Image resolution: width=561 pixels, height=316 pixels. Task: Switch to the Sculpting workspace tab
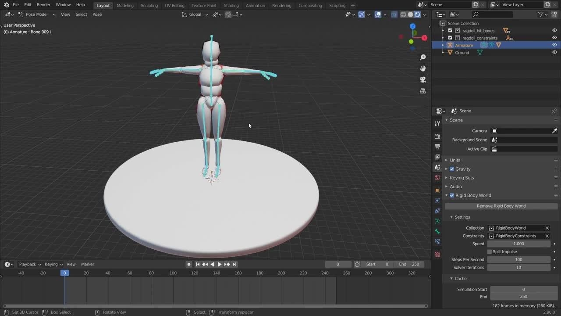point(149,5)
